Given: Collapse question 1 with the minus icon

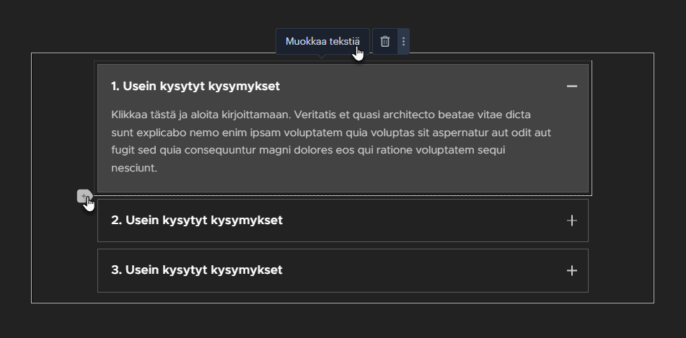Looking at the screenshot, I should pos(571,86).
